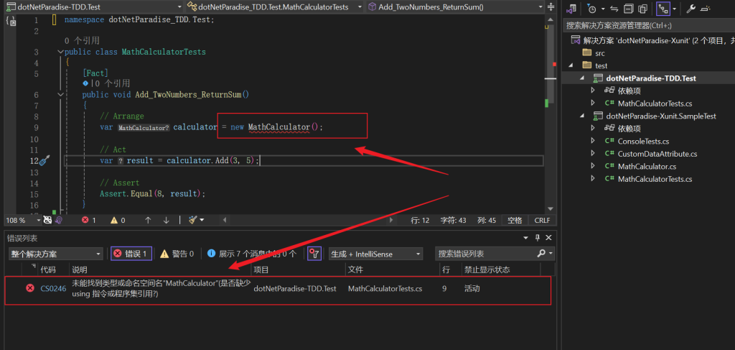The image size is (735, 350).
Task: Collapse the Add_TwoNumbers_ReturnSum method outline
Action: 60,95
